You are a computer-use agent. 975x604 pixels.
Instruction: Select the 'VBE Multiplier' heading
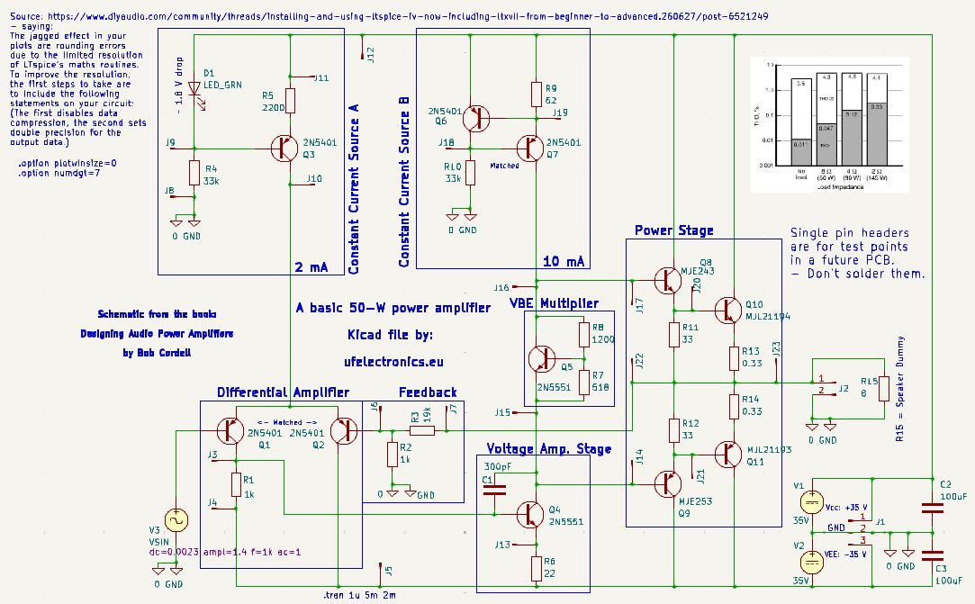[554, 303]
